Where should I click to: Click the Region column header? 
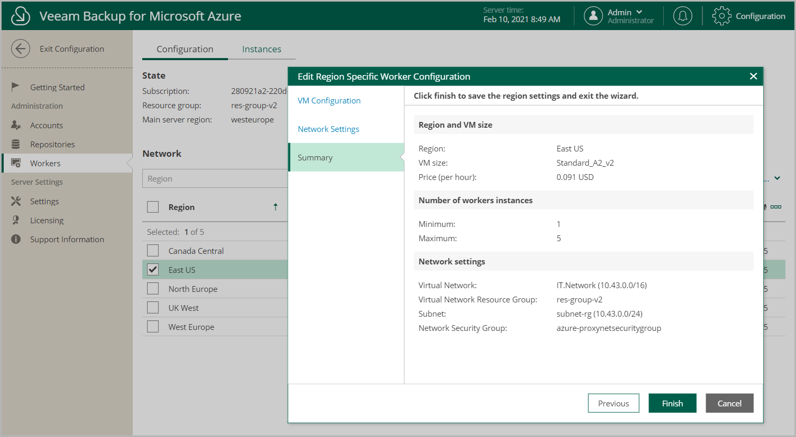(x=181, y=207)
